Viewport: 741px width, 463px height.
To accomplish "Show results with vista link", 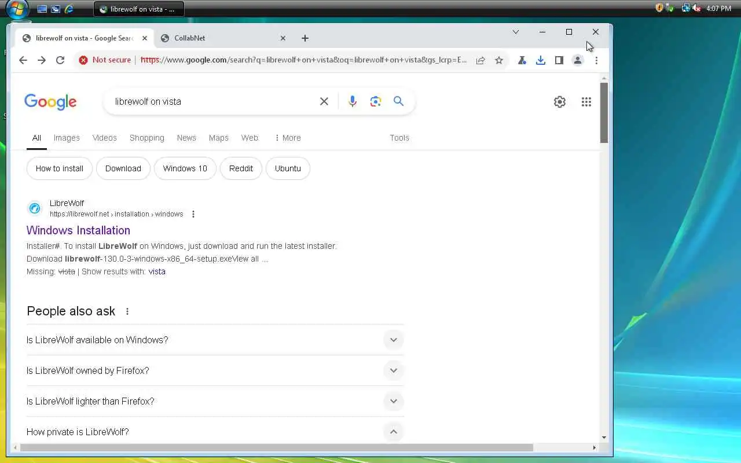I will [157, 271].
